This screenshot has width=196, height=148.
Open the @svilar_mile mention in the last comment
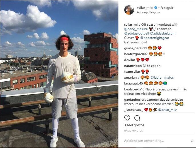coord(167,110)
